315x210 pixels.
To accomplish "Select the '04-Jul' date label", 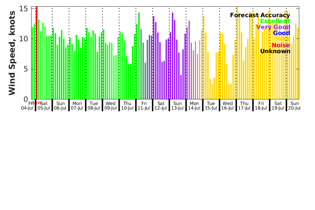I will [27, 108].
